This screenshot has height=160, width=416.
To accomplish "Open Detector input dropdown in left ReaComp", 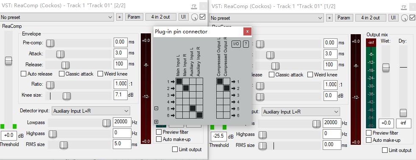I will coord(91,111).
